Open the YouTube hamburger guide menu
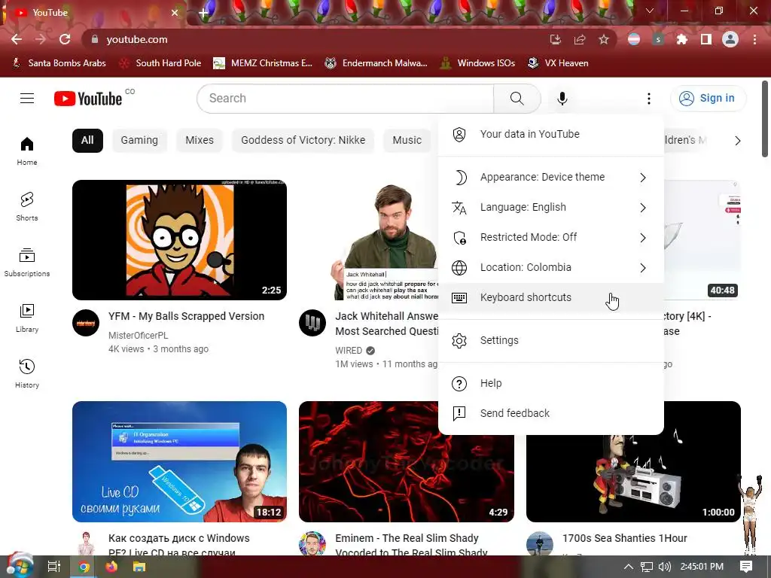This screenshot has width=771, height=578. pos(27,99)
